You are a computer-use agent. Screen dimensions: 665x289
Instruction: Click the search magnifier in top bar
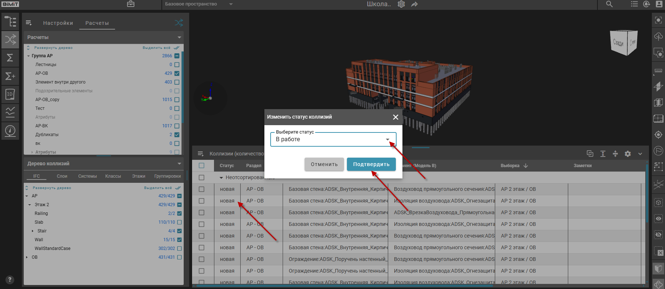(609, 4)
